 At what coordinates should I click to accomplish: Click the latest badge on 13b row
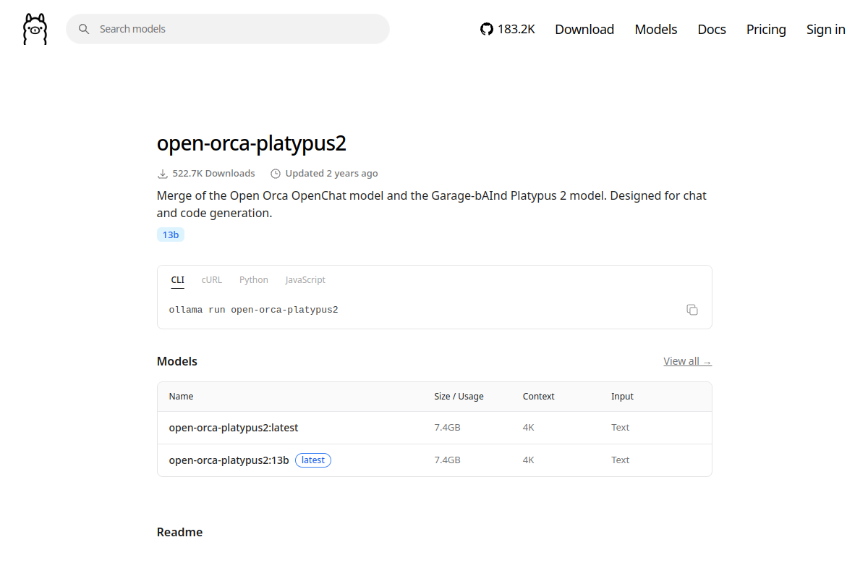pos(313,460)
